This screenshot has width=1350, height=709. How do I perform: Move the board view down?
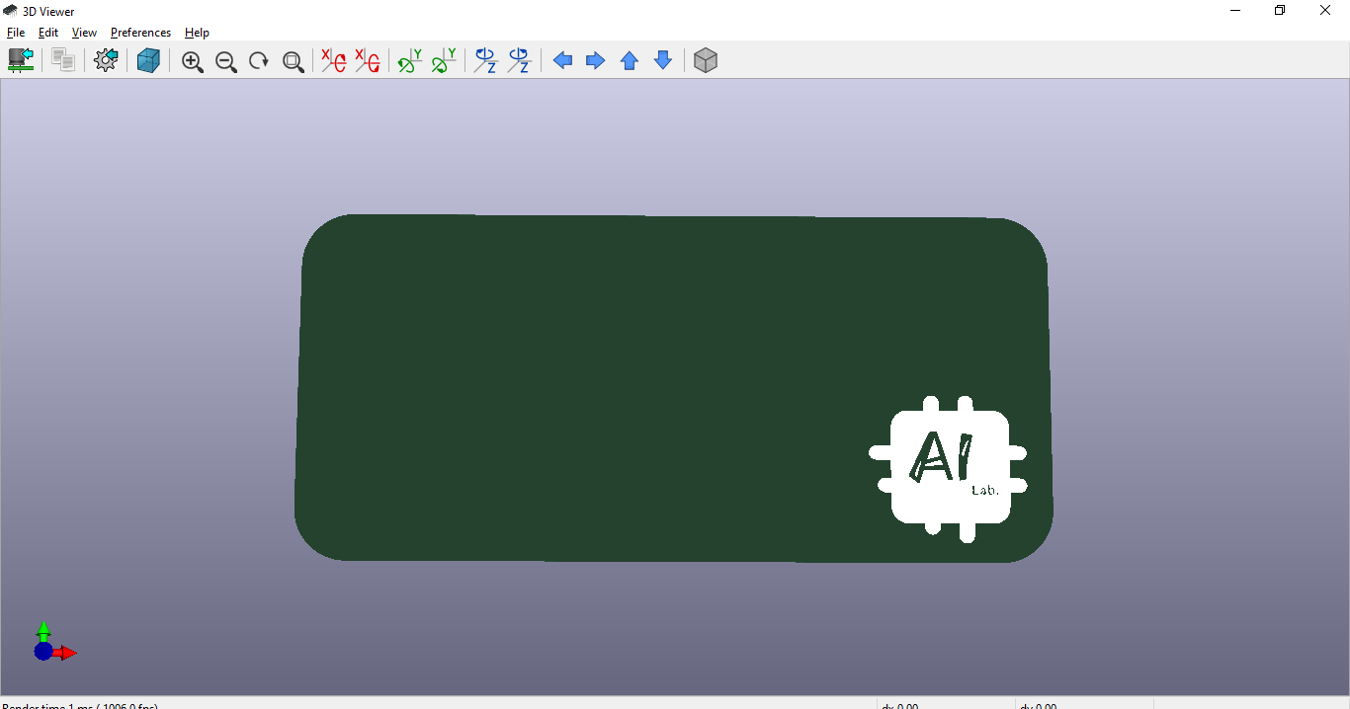(x=661, y=60)
